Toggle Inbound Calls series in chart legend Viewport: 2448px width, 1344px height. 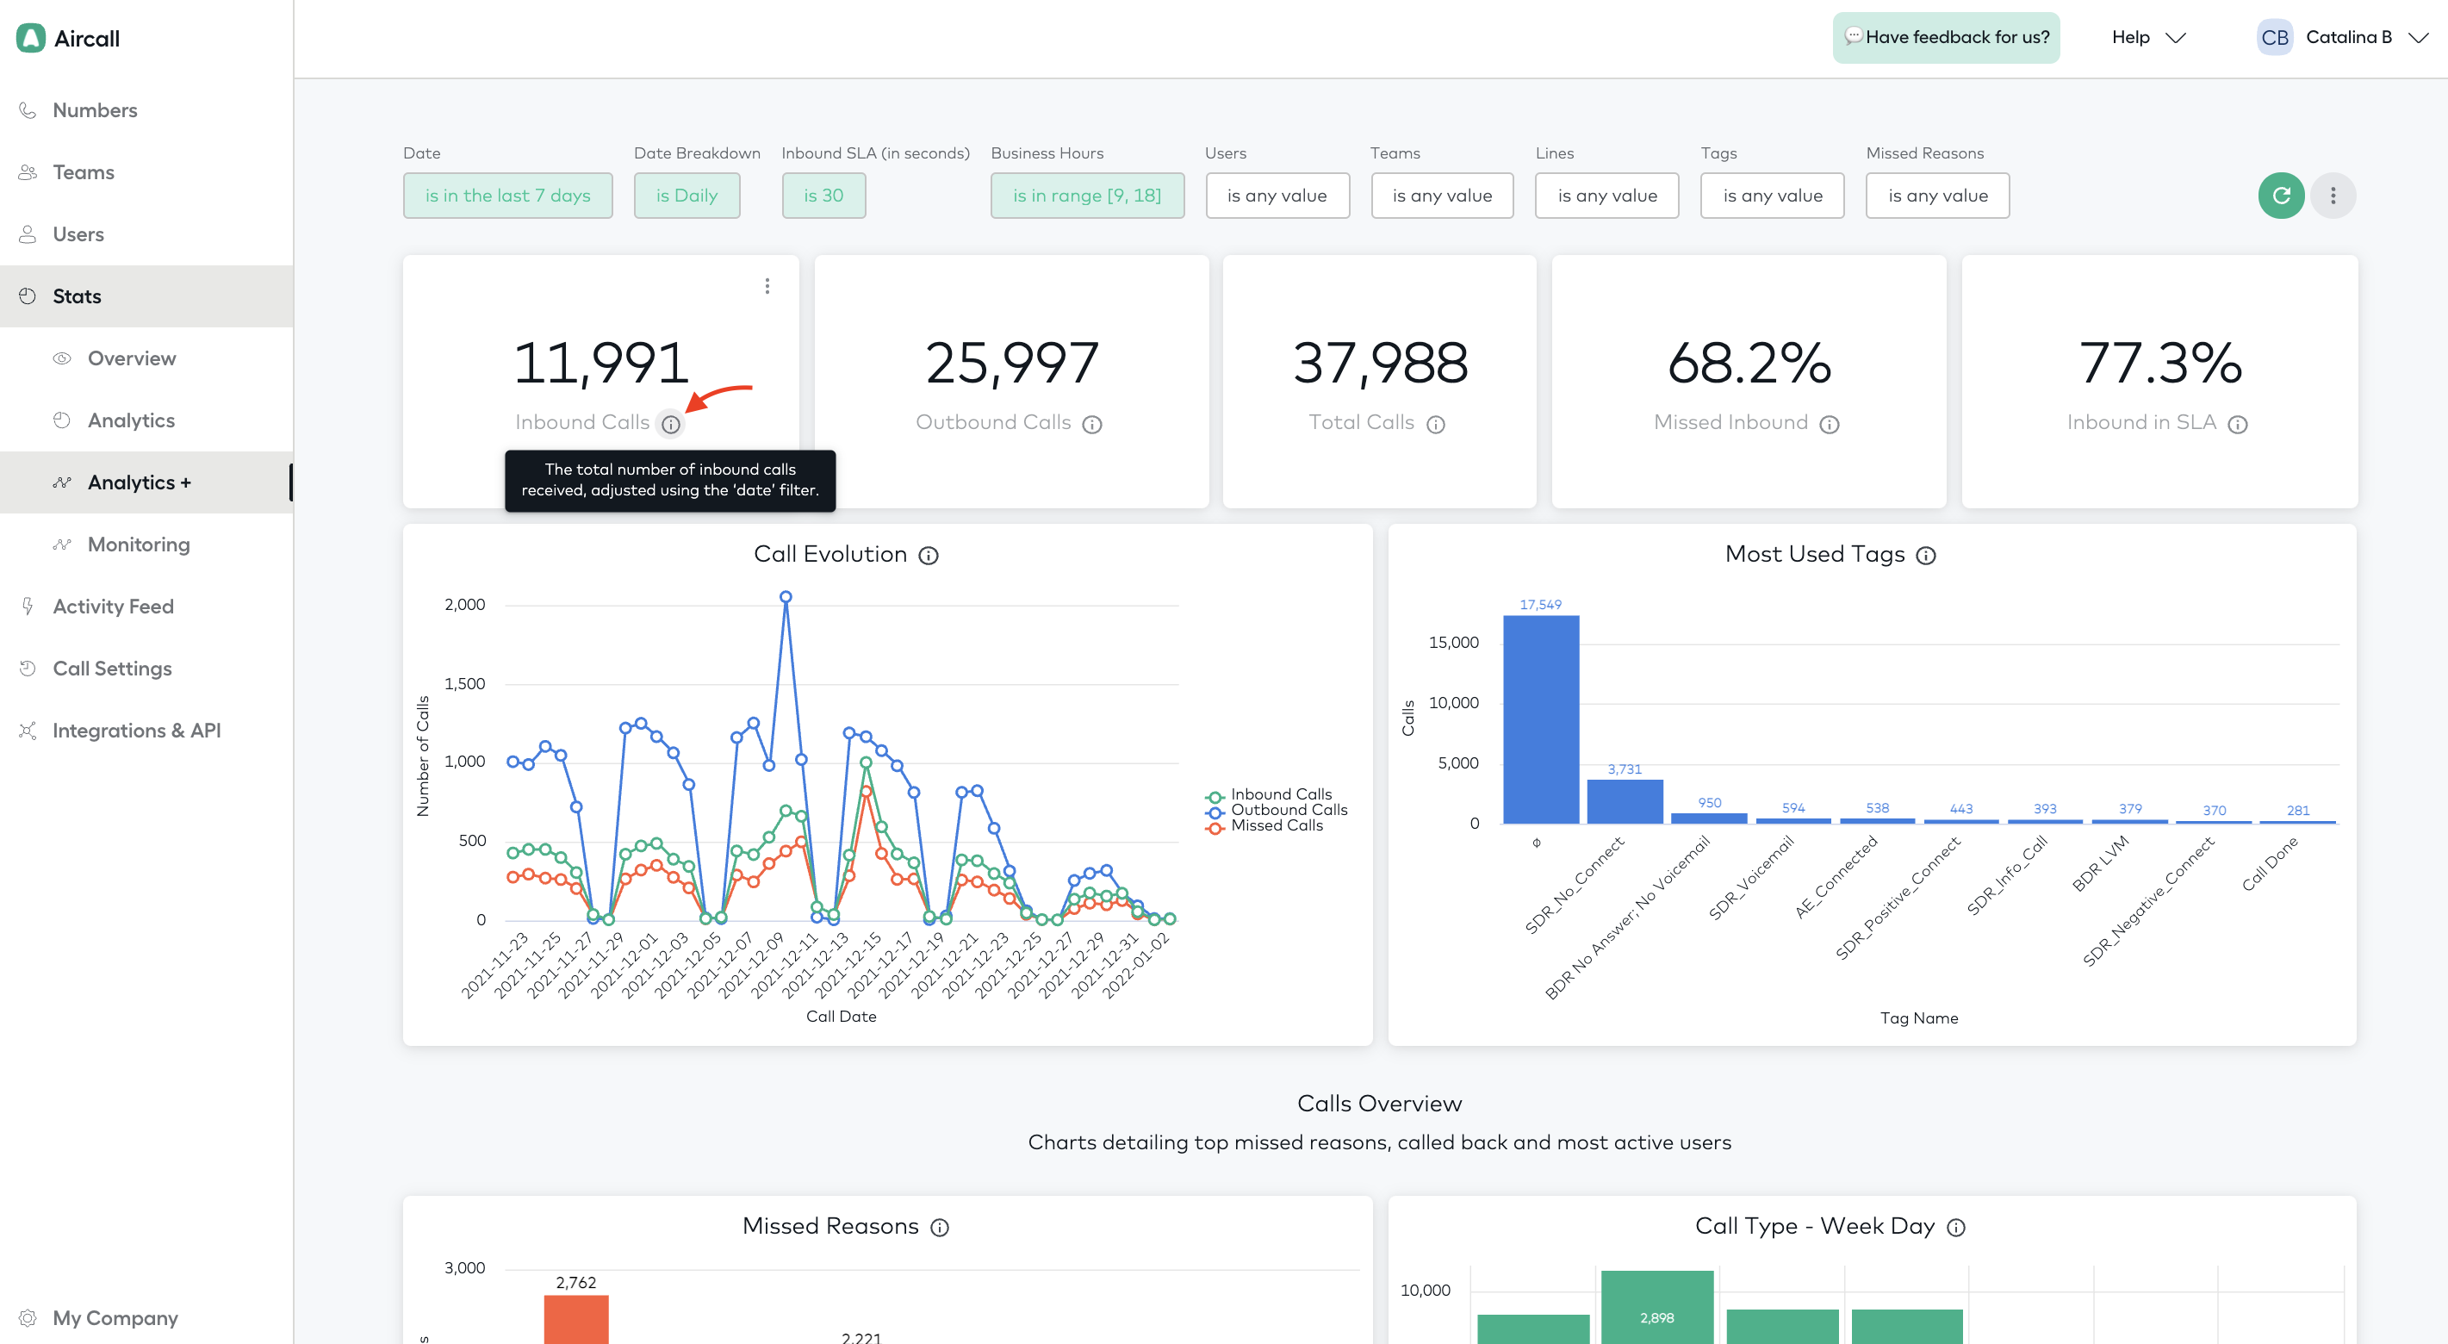[1269, 794]
